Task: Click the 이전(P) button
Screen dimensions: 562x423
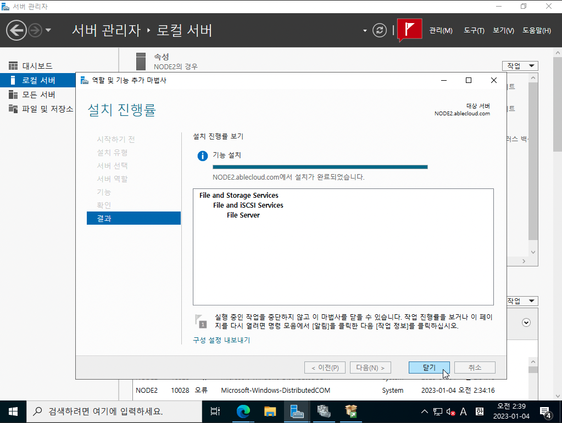Action: [x=325, y=368]
